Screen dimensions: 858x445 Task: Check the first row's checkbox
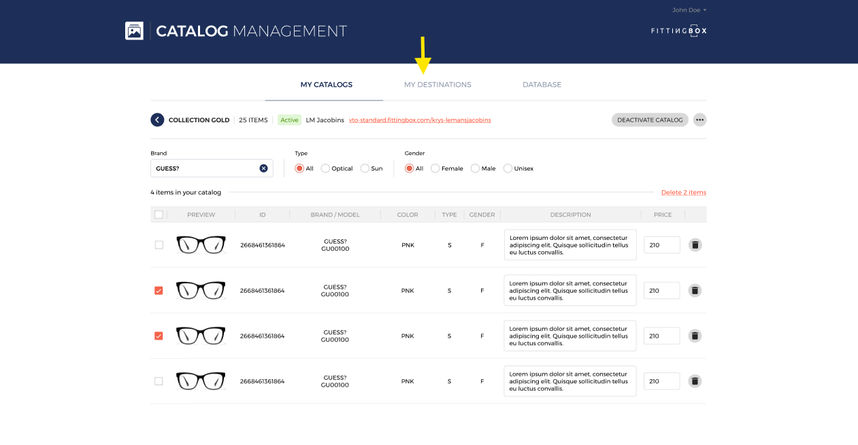[x=159, y=245]
